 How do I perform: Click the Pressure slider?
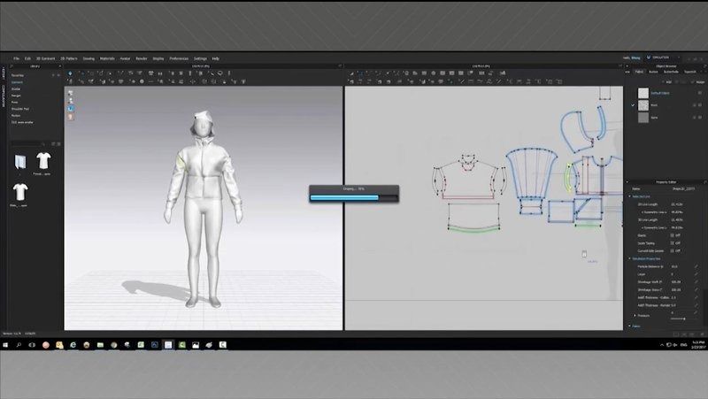tap(681, 318)
